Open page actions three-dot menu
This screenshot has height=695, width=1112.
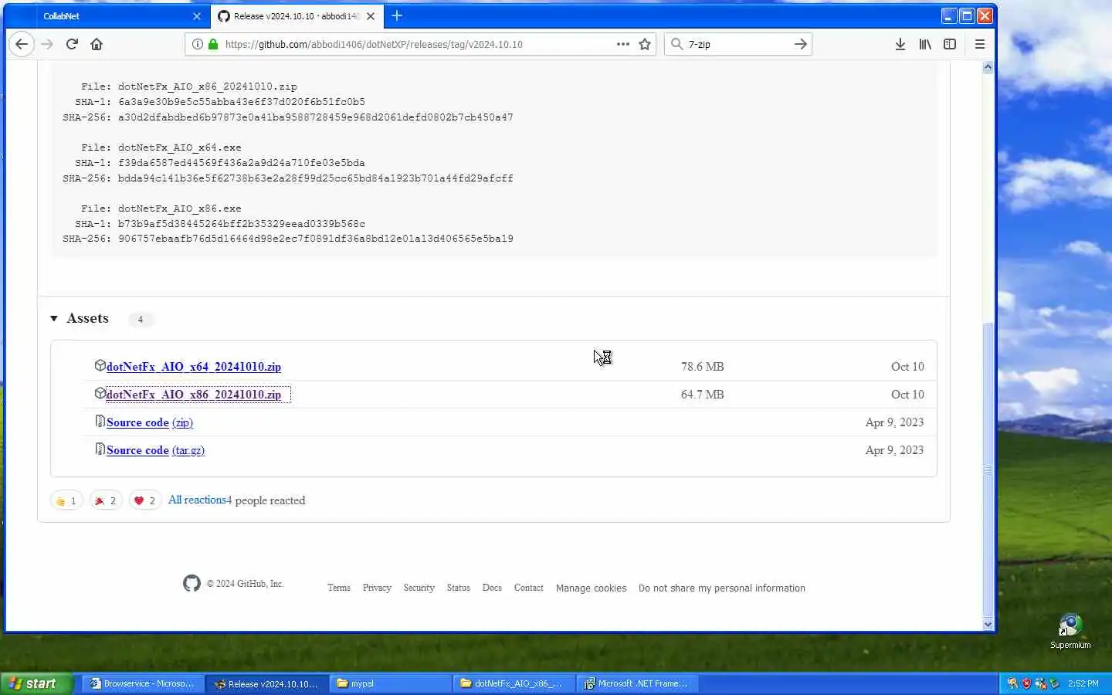(623, 44)
